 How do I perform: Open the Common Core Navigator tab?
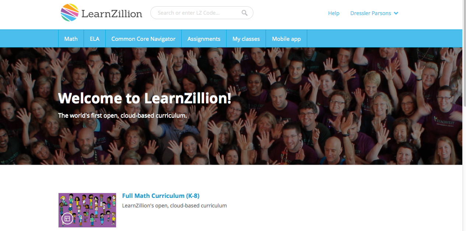(143, 39)
